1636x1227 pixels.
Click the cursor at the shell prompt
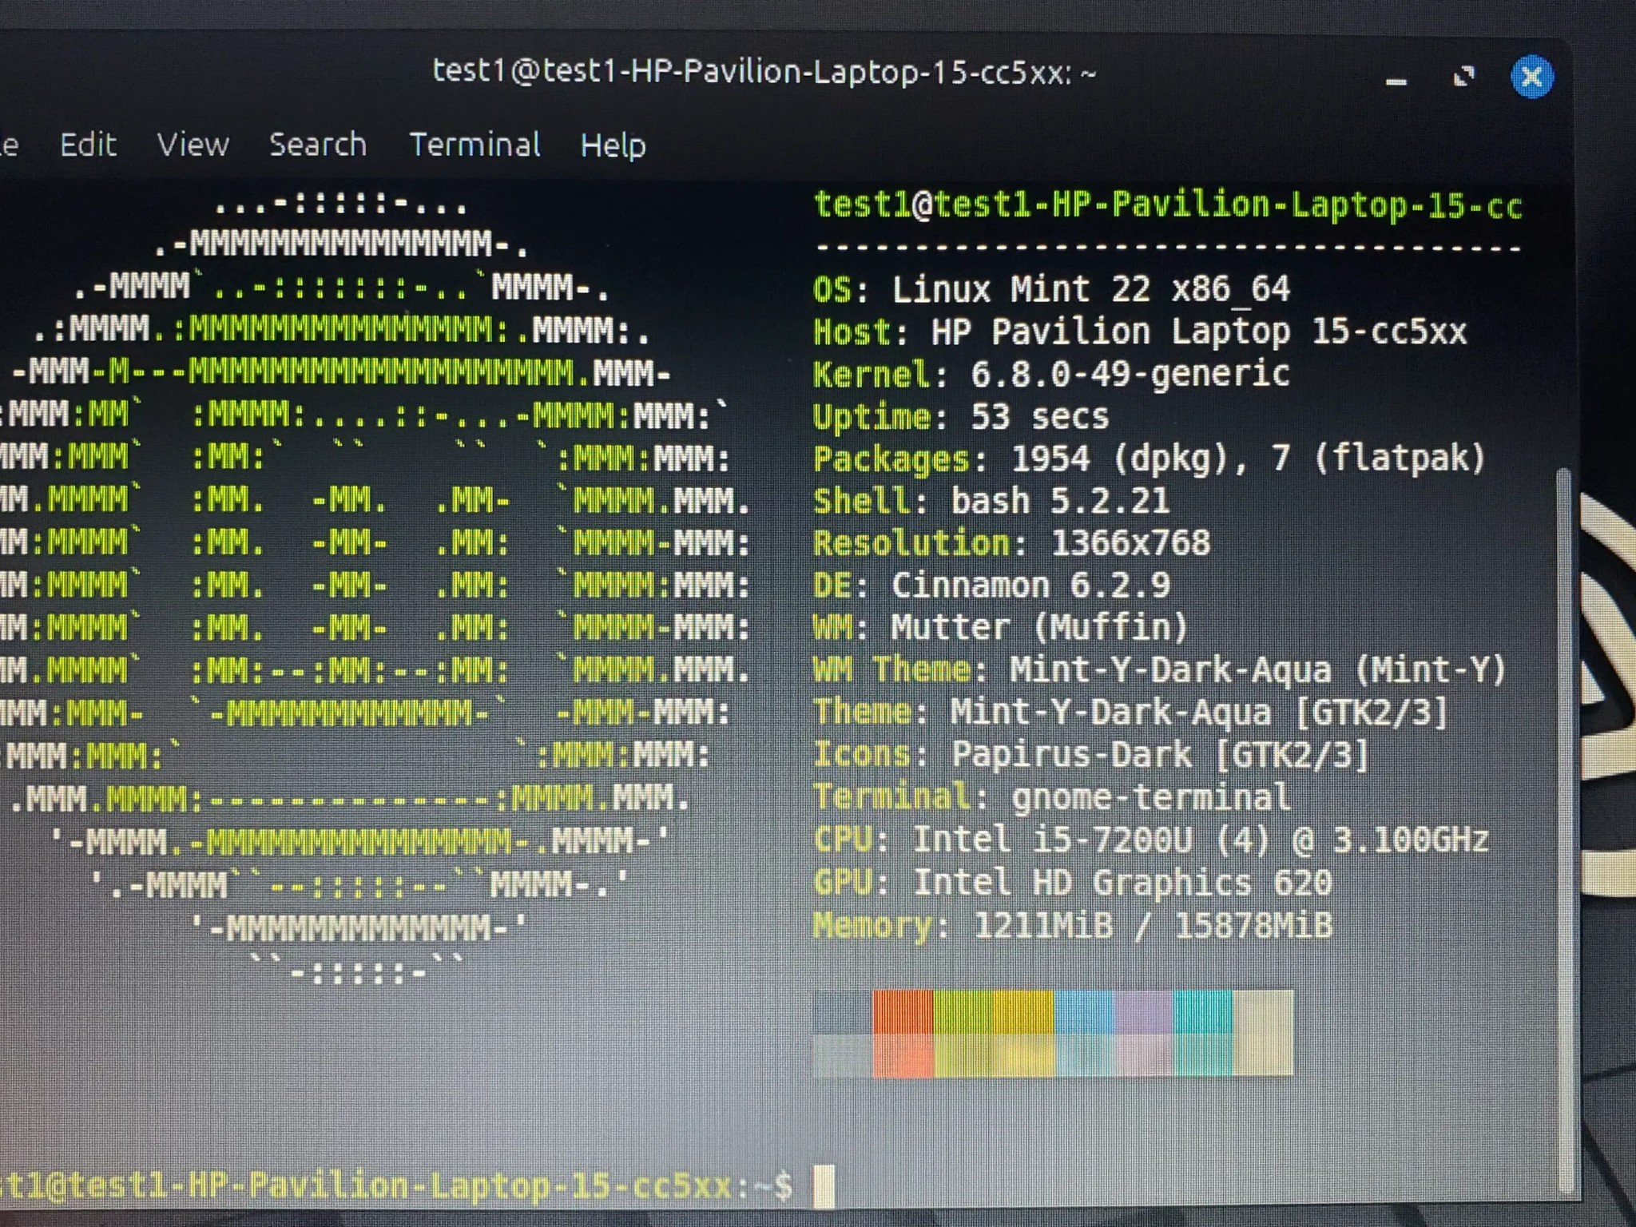pyautogui.click(x=824, y=1186)
